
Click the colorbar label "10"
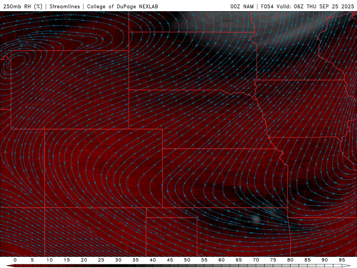(x=50, y=260)
